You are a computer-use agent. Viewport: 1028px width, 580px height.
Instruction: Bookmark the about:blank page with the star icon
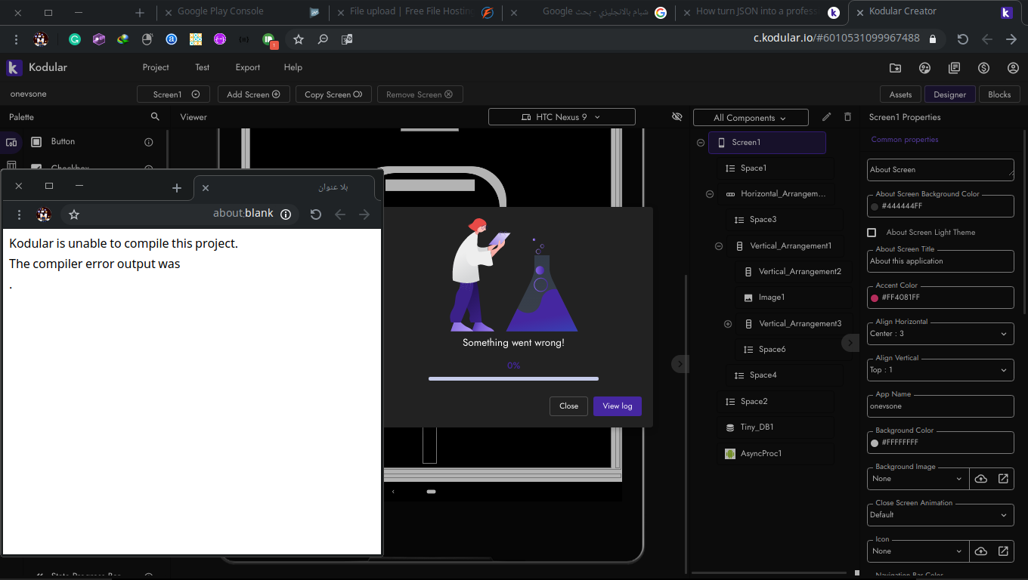[73, 214]
